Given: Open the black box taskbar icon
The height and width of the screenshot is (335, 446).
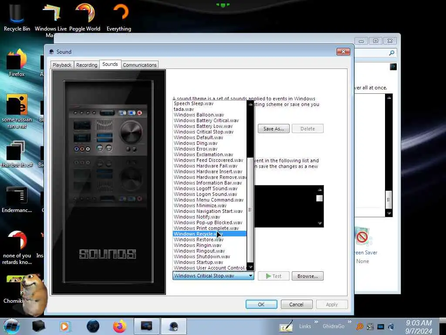Looking at the screenshot, I should tap(38, 326).
